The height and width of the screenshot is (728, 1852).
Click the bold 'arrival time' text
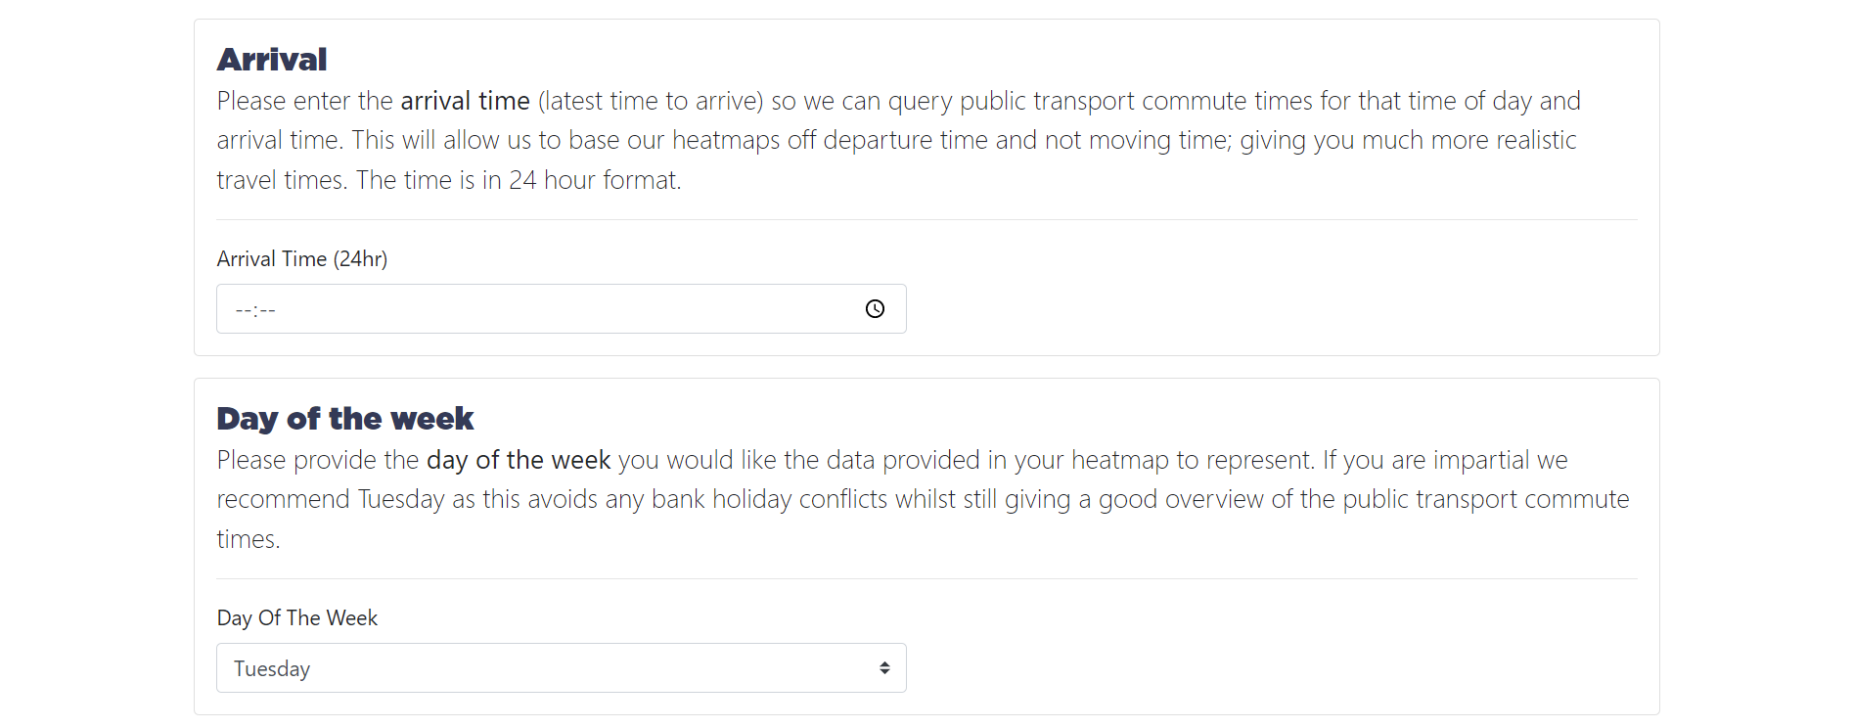[x=466, y=101]
